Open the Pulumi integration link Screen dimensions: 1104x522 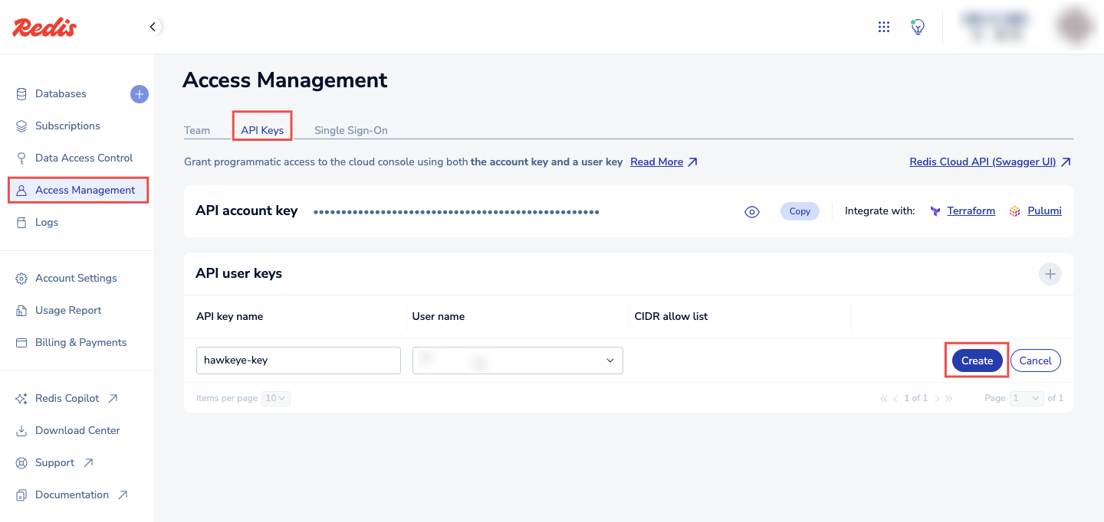tap(1044, 211)
